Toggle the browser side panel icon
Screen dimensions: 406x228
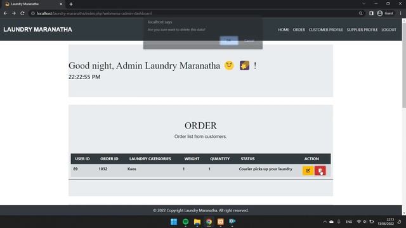[371, 13]
